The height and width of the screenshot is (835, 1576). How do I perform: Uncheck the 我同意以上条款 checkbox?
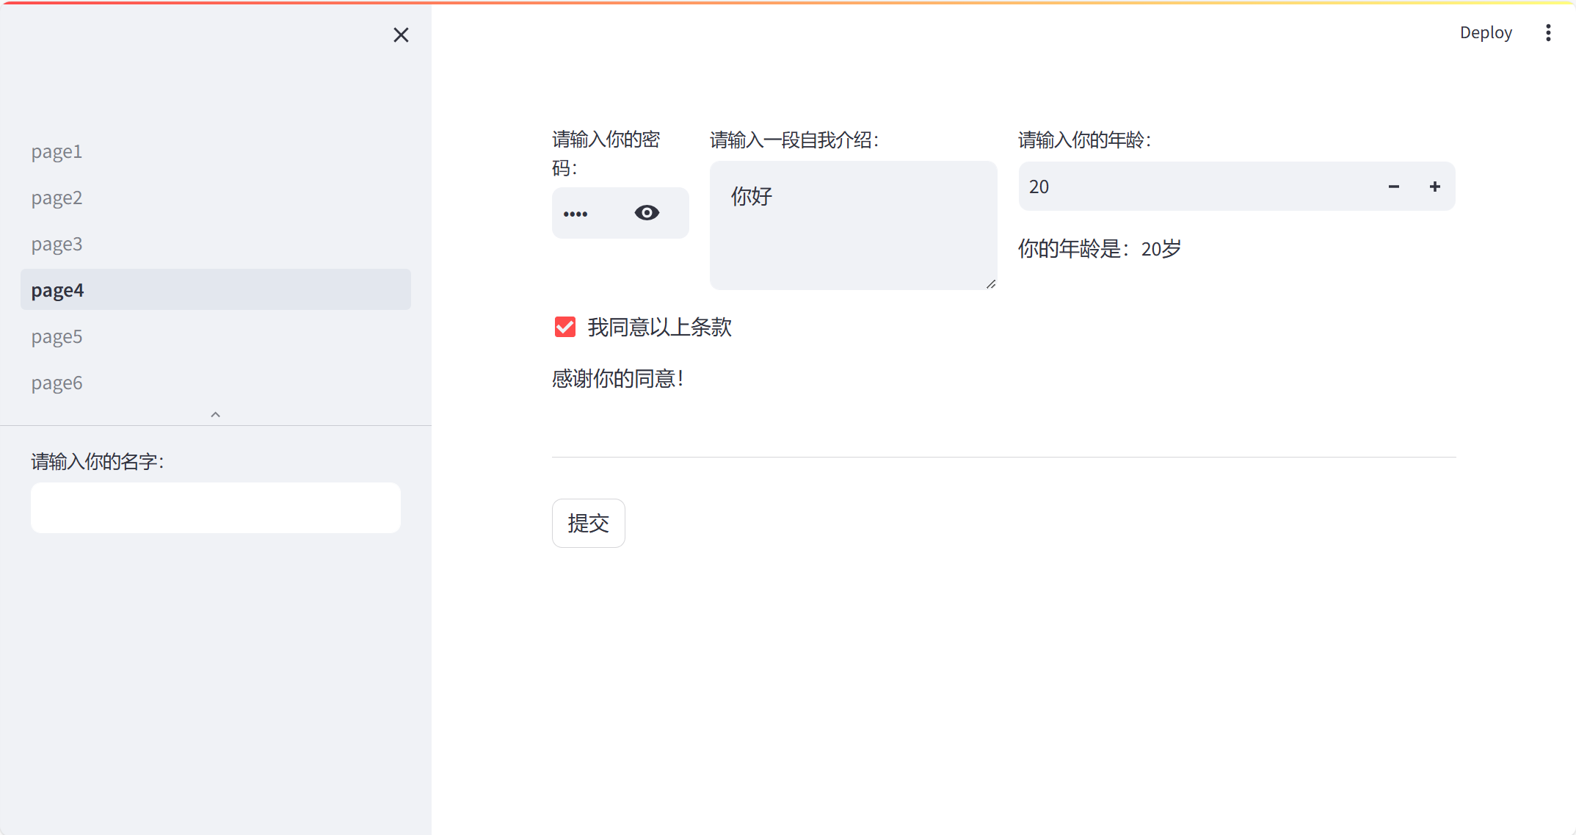point(565,327)
